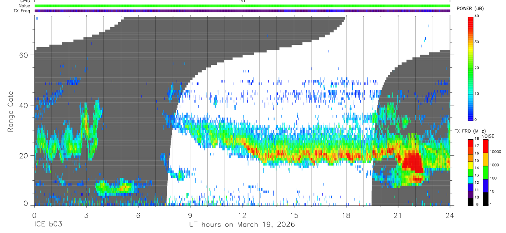Click x-axis hour label 18
The image size is (506, 233).
346,215
